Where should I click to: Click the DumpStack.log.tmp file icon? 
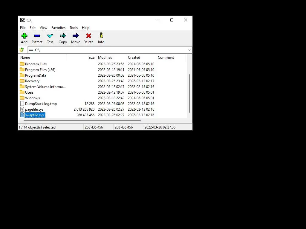pyautogui.click(x=22, y=103)
